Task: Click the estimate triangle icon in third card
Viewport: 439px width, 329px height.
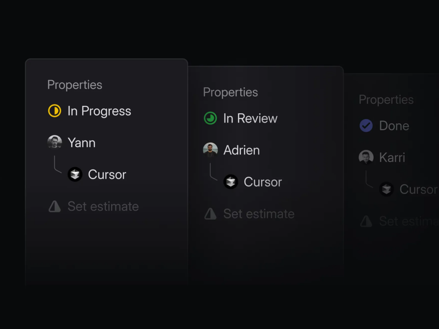Action: (366, 221)
